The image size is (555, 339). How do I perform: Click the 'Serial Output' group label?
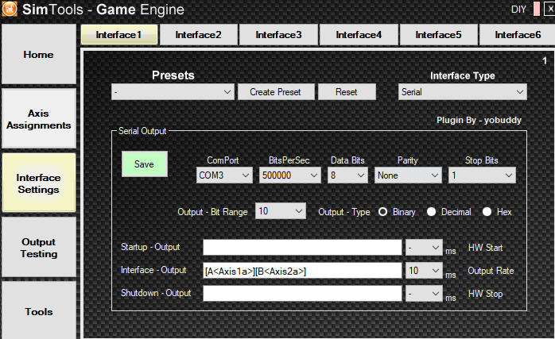pyautogui.click(x=142, y=131)
